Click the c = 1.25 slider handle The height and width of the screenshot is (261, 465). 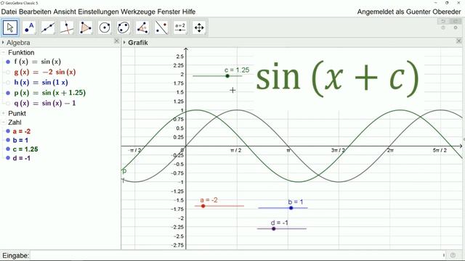tap(227, 76)
